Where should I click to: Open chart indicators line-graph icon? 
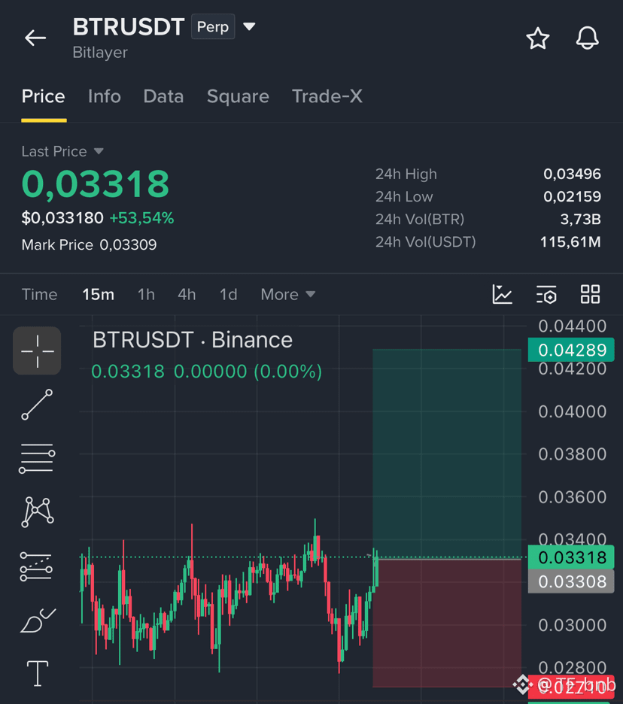502,295
